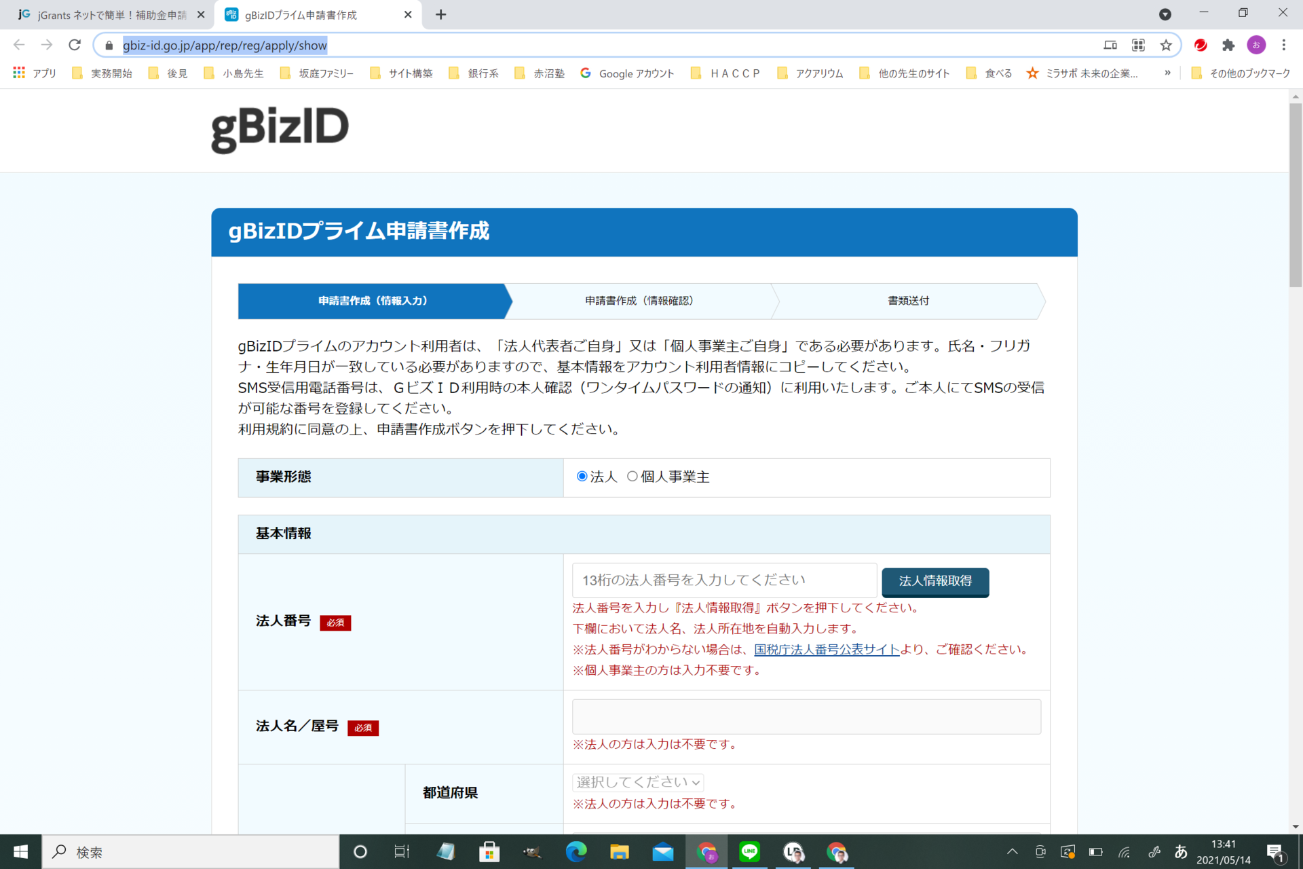This screenshot has height=869, width=1303.
Task: Open the Chrome profile avatar
Action: click(1256, 45)
